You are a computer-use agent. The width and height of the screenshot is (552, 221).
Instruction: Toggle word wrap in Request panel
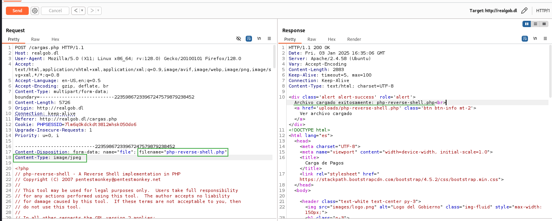point(249,38)
